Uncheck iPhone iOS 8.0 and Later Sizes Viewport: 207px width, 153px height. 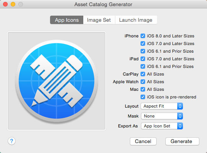[143, 36]
